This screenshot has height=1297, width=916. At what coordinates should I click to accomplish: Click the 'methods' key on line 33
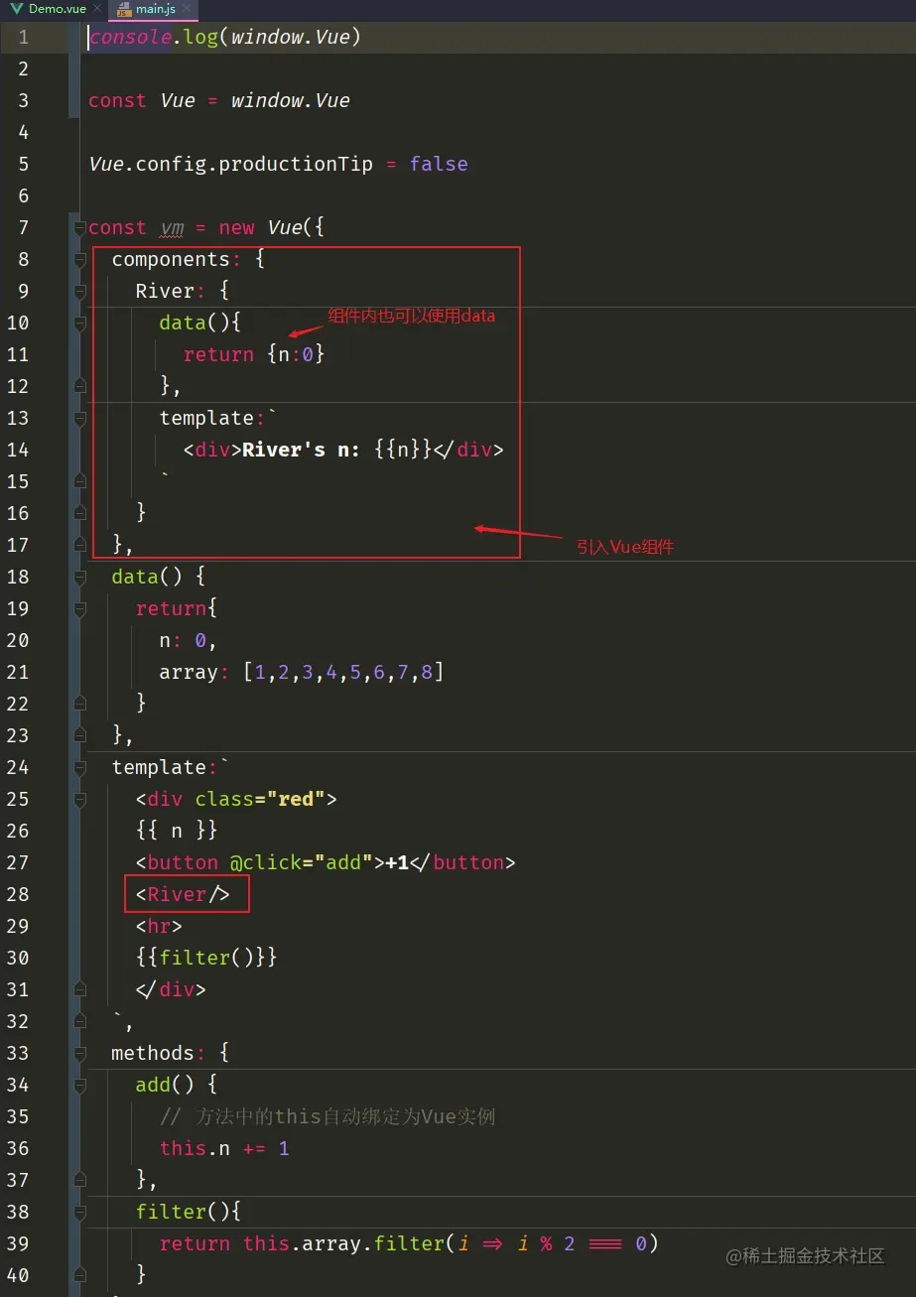coord(153,1054)
